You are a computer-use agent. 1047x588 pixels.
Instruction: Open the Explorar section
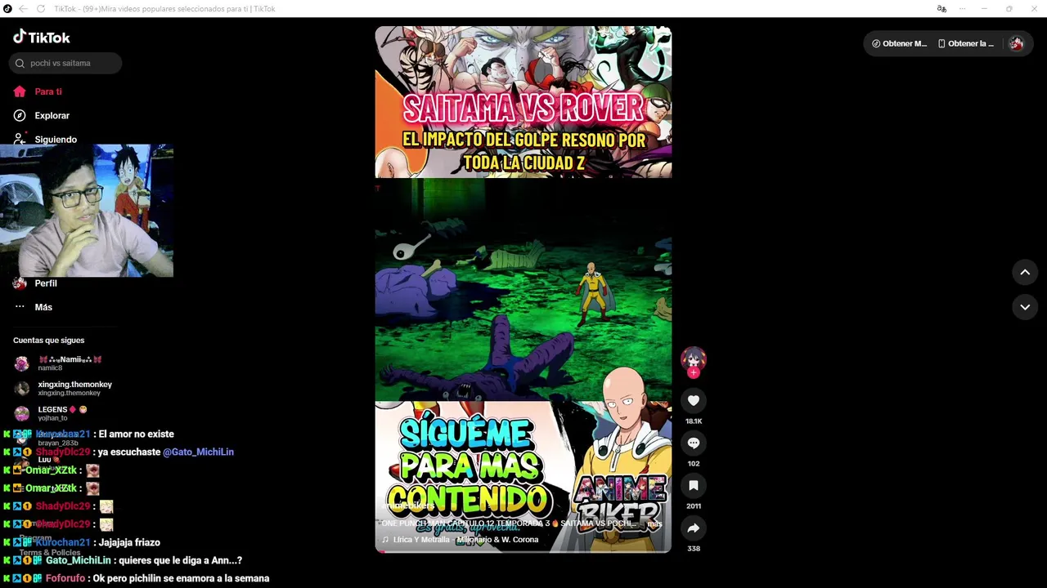click(52, 115)
